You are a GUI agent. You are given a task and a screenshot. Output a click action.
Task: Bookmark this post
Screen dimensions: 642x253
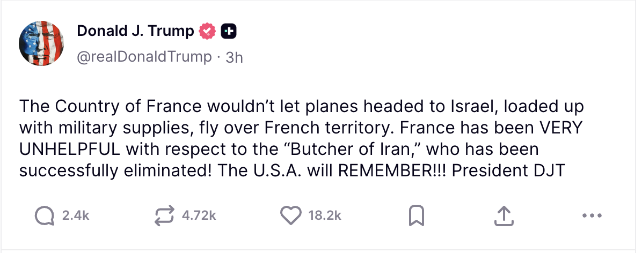417,216
